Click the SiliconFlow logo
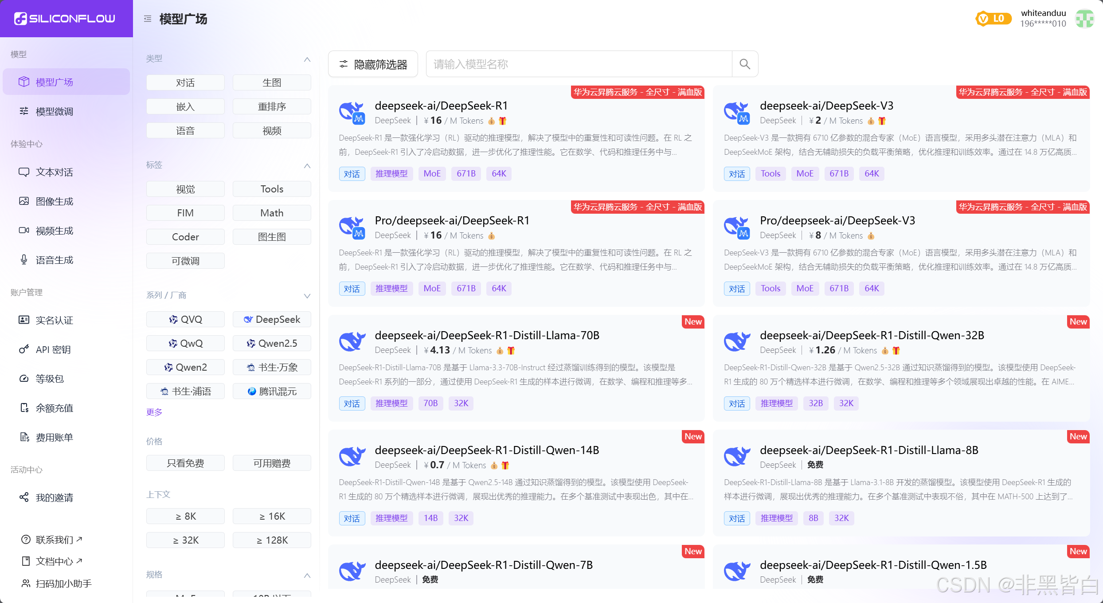The width and height of the screenshot is (1103, 603). 65,19
